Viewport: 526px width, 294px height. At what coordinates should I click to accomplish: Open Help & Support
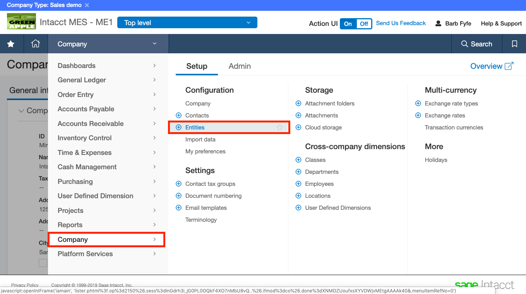point(501,24)
